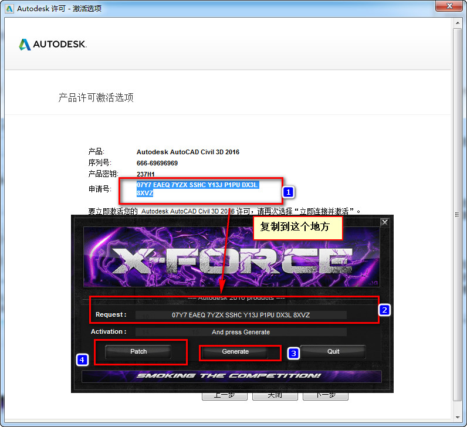Click the Activation label in X-Force
The width and height of the screenshot is (467, 427).
109,332
